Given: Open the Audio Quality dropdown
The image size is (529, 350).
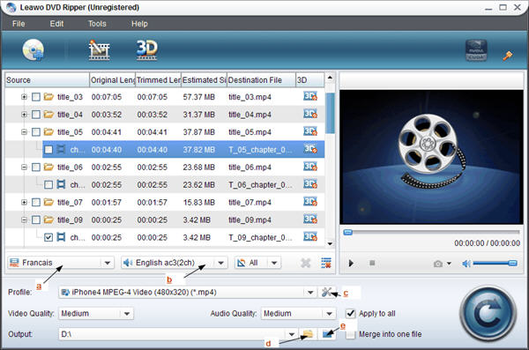Looking at the screenshot, I should pos(329,314).
